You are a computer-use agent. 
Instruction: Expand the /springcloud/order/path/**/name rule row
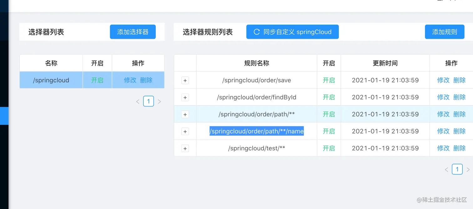point(185,131)
